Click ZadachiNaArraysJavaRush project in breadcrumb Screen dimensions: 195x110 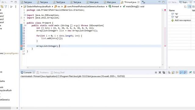(x=37, y=6)
